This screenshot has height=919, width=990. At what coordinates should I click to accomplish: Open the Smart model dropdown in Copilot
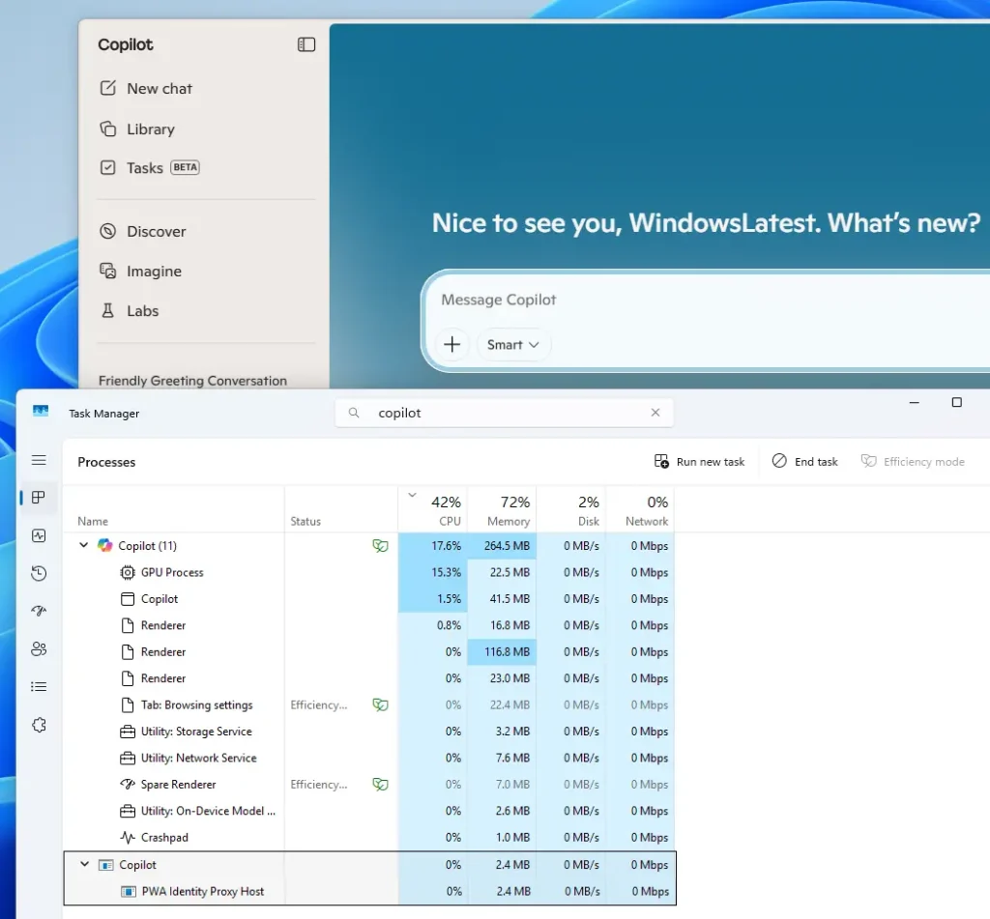[513, 344]
